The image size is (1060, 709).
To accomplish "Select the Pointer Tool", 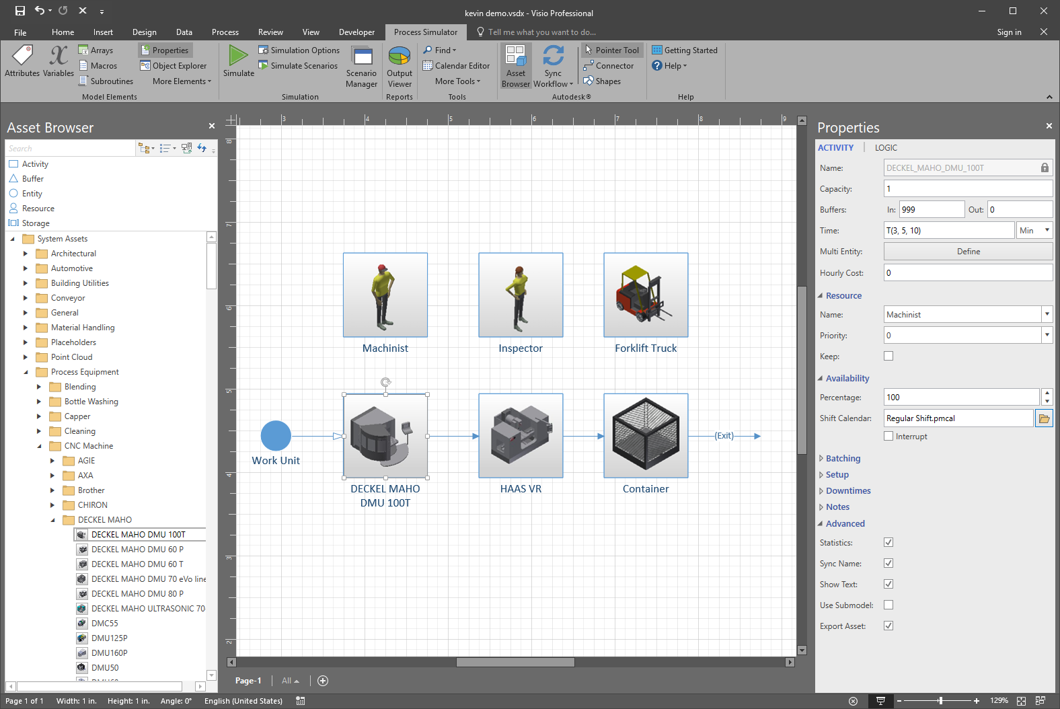I will pos(612,50).
